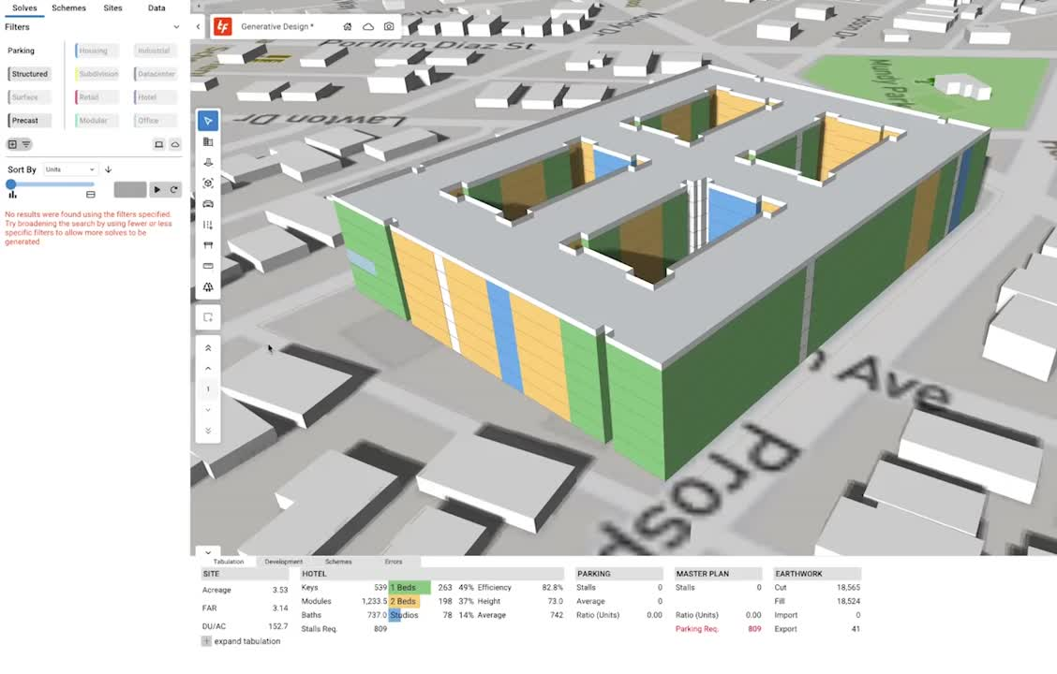This screenshot has height=674, width=1057.
Task: Take a snapshot with the camera icon
Action: [x=389, y=26]
